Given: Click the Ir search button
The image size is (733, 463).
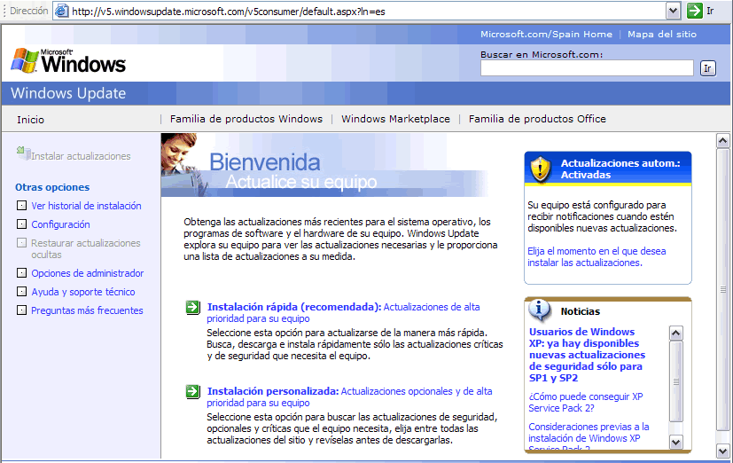Looking at the screenshot, I should [x=708, y=68].
